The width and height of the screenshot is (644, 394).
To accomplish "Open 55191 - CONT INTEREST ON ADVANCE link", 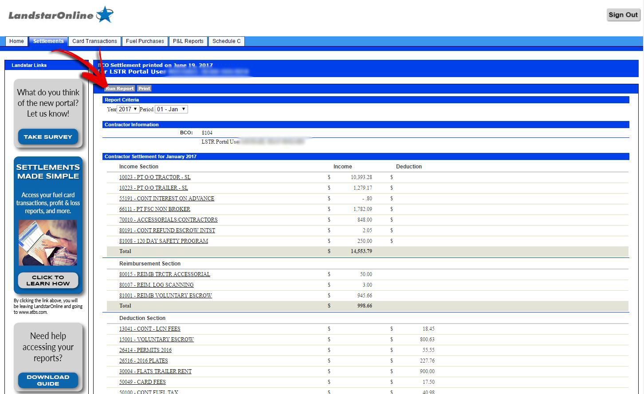I will (167, 199).
